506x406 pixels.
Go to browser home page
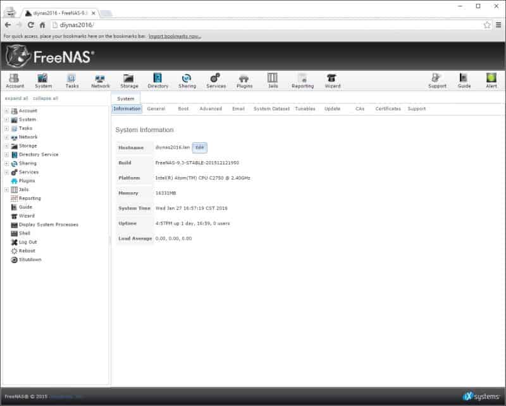pyautogui.click(x=42, y=25)
